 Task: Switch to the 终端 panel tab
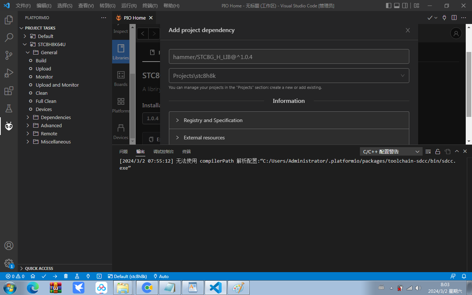(x=187, y=152)
